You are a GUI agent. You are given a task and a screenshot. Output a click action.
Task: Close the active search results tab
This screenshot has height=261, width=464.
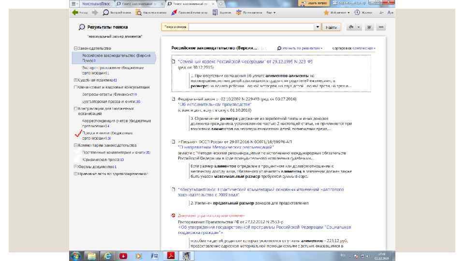[213, 4]
